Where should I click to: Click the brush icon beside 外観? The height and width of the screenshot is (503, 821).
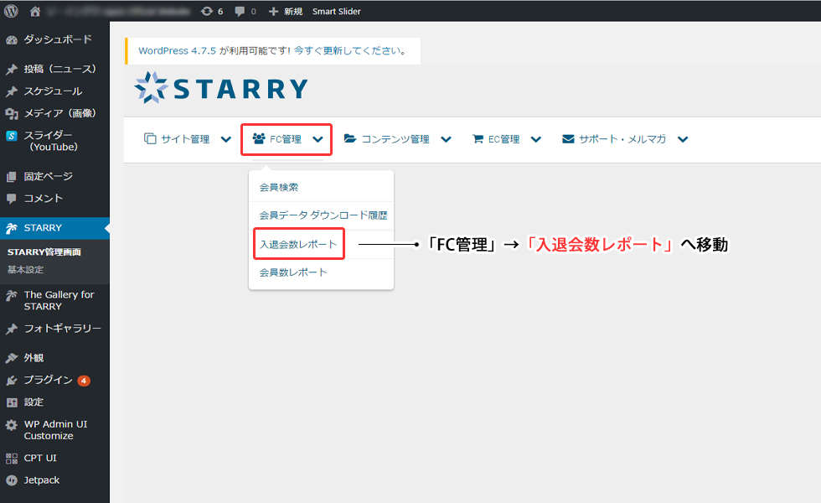[12, 358]
